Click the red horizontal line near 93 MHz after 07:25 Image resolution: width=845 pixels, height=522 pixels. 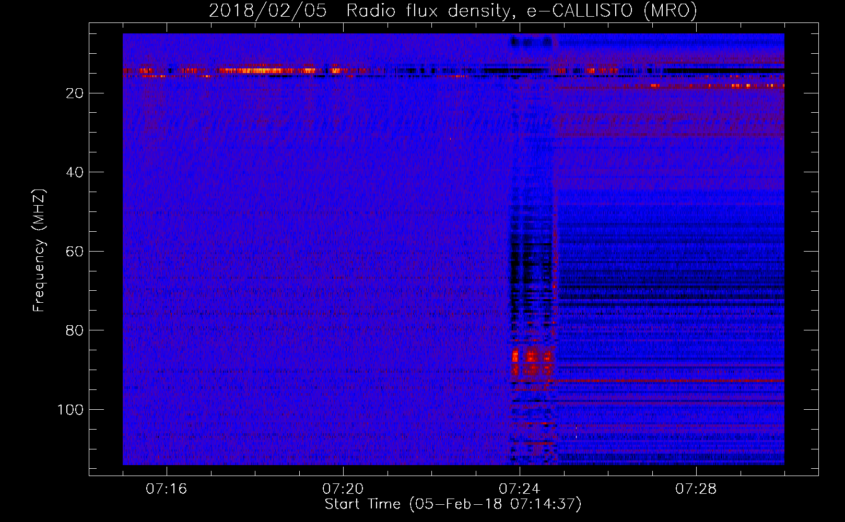pos(671,381)
